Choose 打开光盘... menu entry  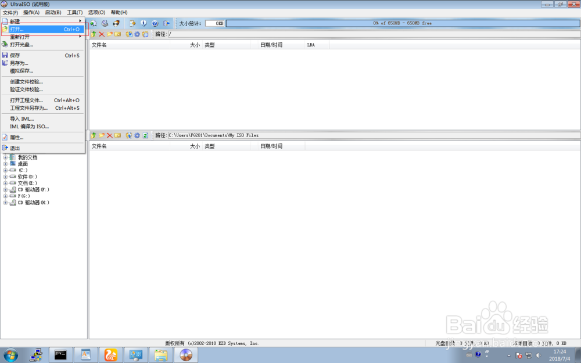pos(42,45)
